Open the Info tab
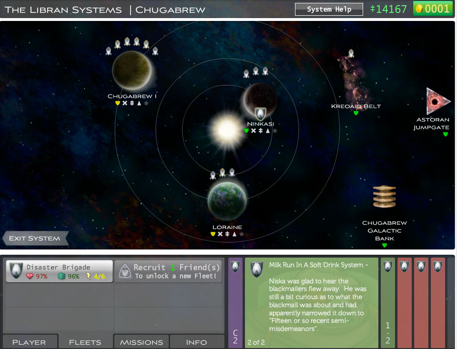The height and width of the screenshot is (349, 457). point(196,342)
